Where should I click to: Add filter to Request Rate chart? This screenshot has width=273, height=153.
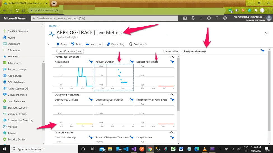[x=91, y=61]
